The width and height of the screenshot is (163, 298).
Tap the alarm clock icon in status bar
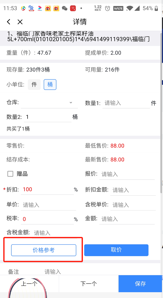(x=108, y=8)
